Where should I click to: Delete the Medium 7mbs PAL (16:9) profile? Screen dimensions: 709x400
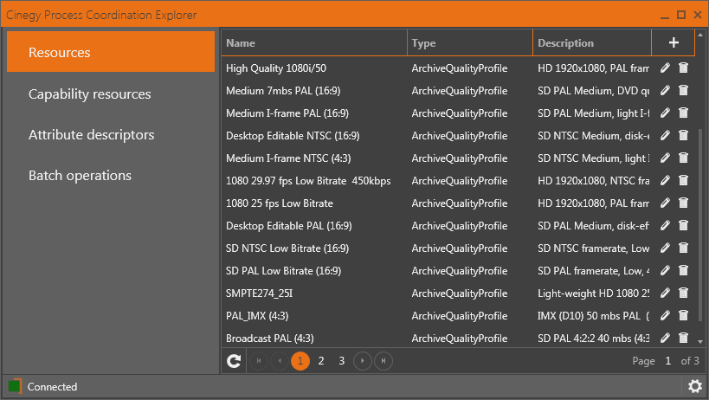[x=683, y=90]
